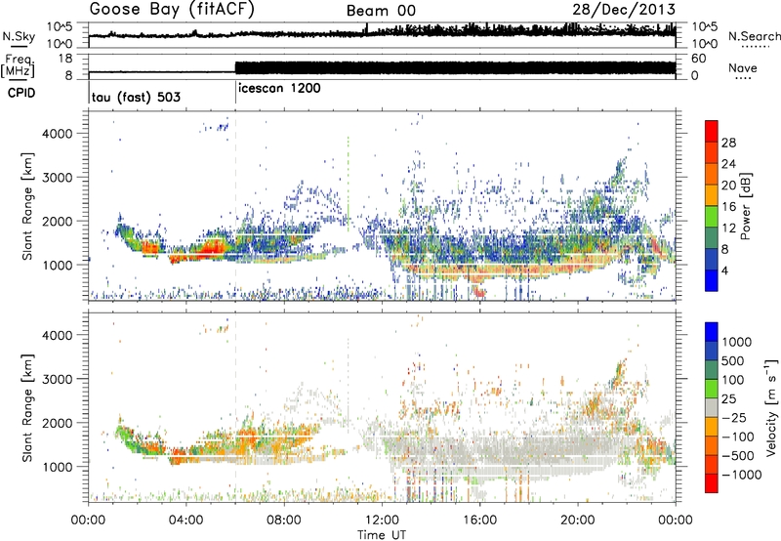Click the '4' power colorbar tick label
Image resolution: width=781 pixels, height=541 pixels.
[x=724, y=270]
